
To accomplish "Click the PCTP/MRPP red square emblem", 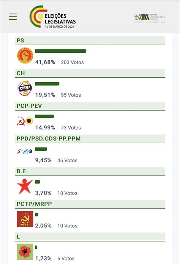I will point(25,219).
